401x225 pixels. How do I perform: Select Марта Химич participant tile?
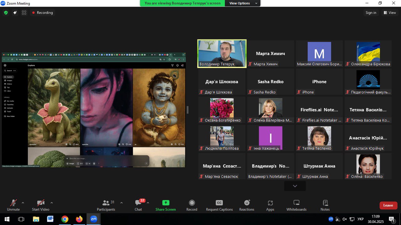coord(271,53)
